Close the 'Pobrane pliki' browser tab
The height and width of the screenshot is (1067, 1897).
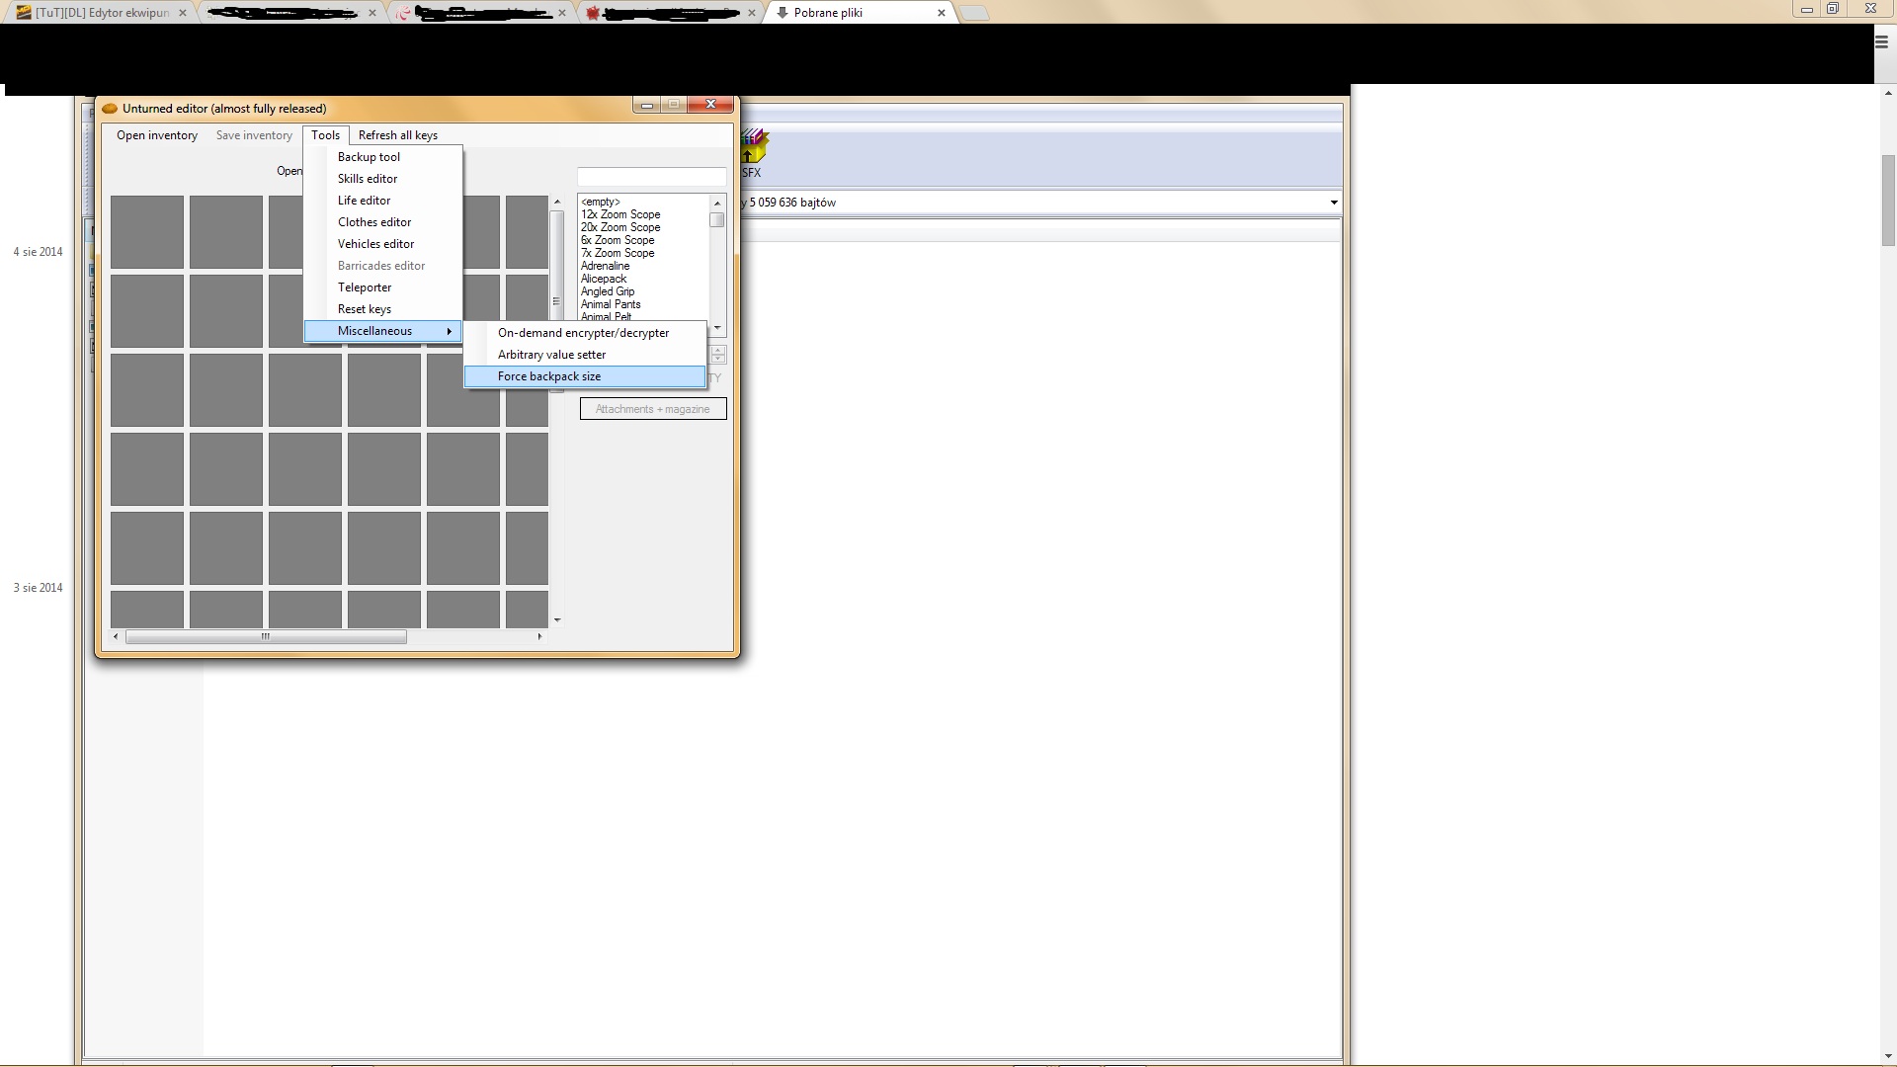pos(942,13)
